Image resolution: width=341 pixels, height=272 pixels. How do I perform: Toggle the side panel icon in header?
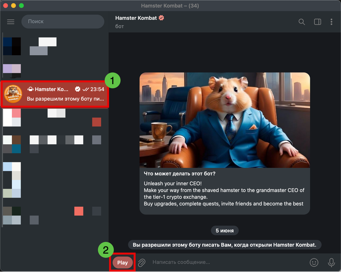[x=318, y=22]
